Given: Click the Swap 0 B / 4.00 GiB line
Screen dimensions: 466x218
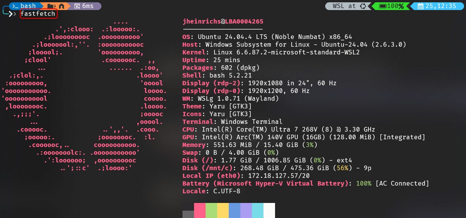Looking at the screenshot, I should [x=230, y=153].
